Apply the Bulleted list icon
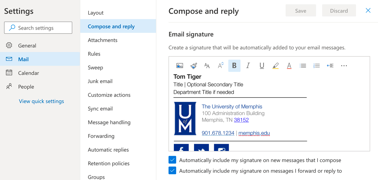This screenshot has height=180, width=378. 303,66
